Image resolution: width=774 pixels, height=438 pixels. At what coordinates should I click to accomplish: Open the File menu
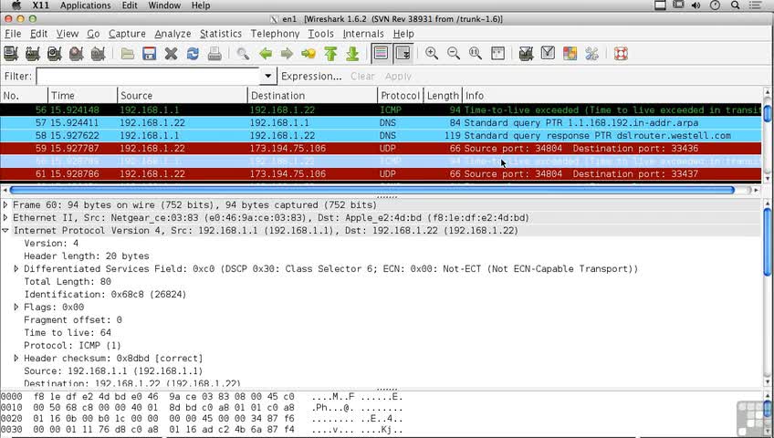[x=13, y=34]
